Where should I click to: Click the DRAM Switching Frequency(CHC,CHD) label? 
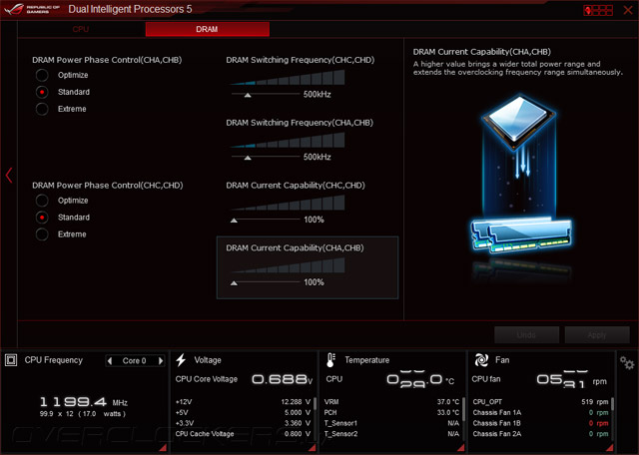pyautogui.click(x=301, y=60)
